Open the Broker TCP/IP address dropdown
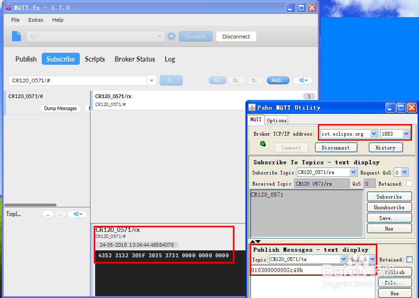Screen dimensions: 419x298 point(374,133)
